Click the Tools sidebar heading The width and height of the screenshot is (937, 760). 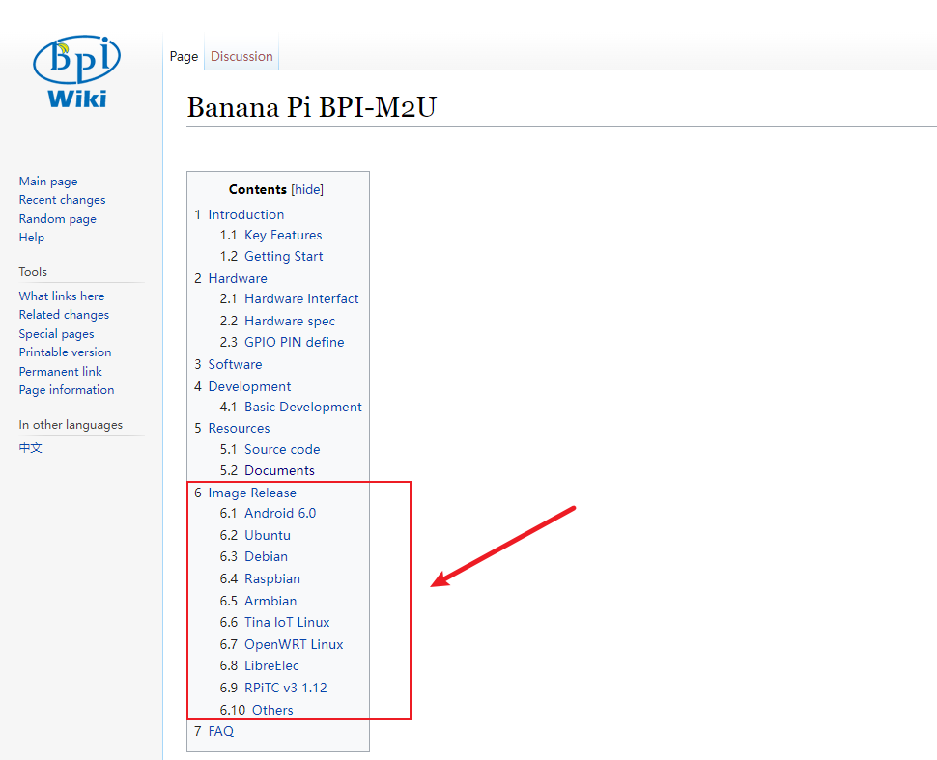tap(33, 272)
